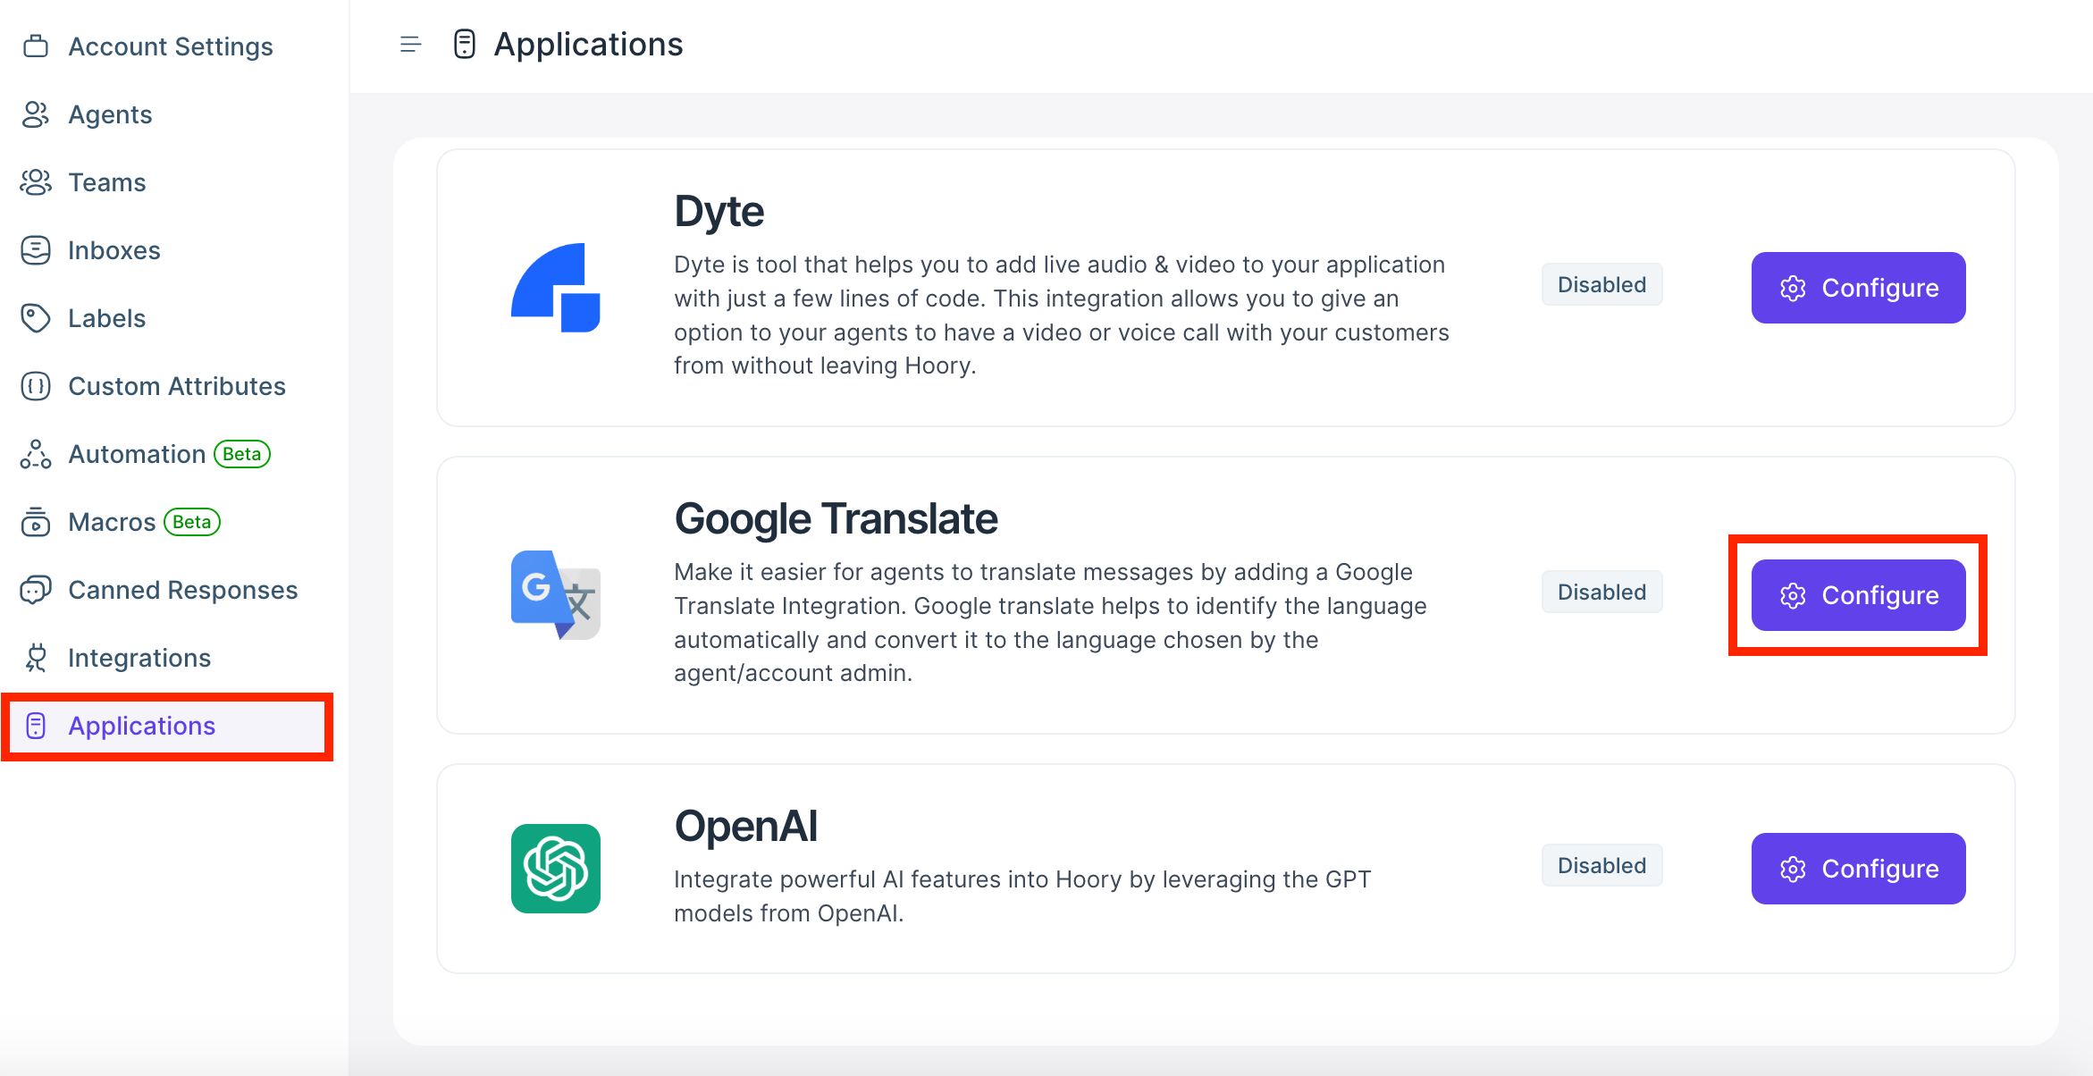2093x1076 pixels.
Task: Configure the Dyte integration
Action: coord(1858,288)
